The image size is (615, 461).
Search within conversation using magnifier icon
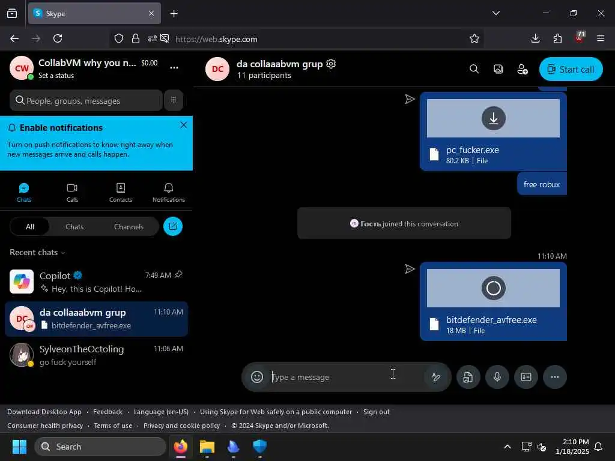[474, 69]
